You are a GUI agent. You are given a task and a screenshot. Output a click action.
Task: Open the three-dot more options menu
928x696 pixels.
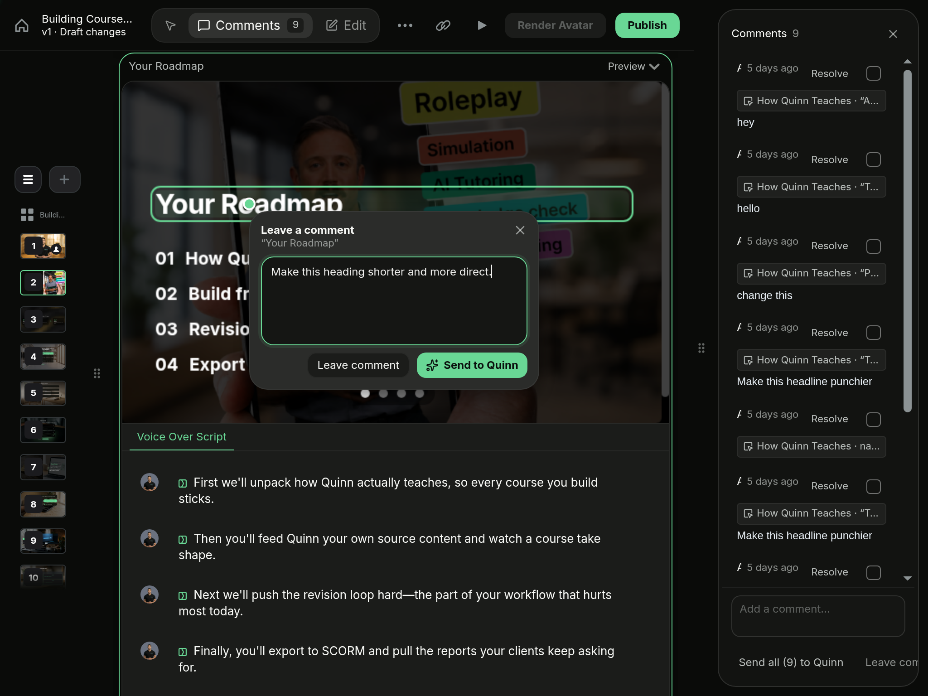pyautogui.click(x=405, y=25)
